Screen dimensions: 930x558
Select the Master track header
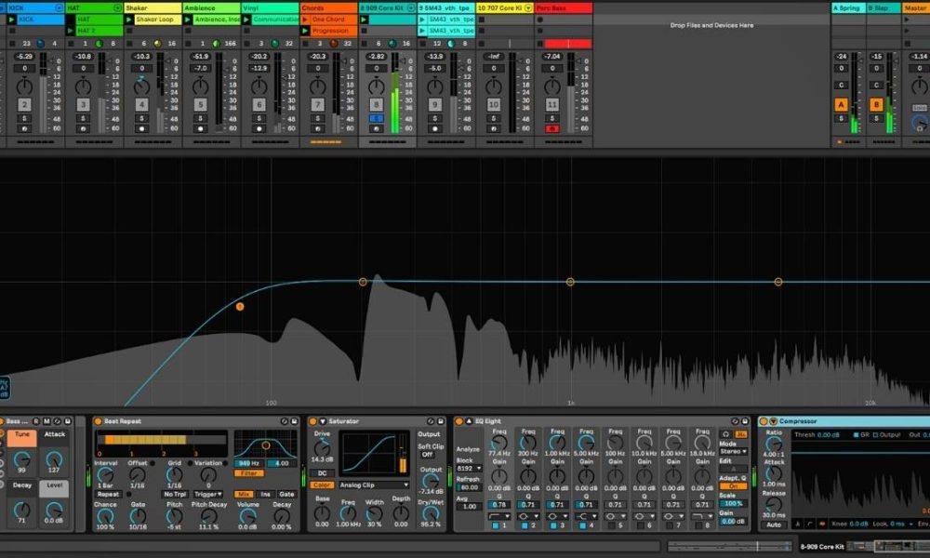916,8
